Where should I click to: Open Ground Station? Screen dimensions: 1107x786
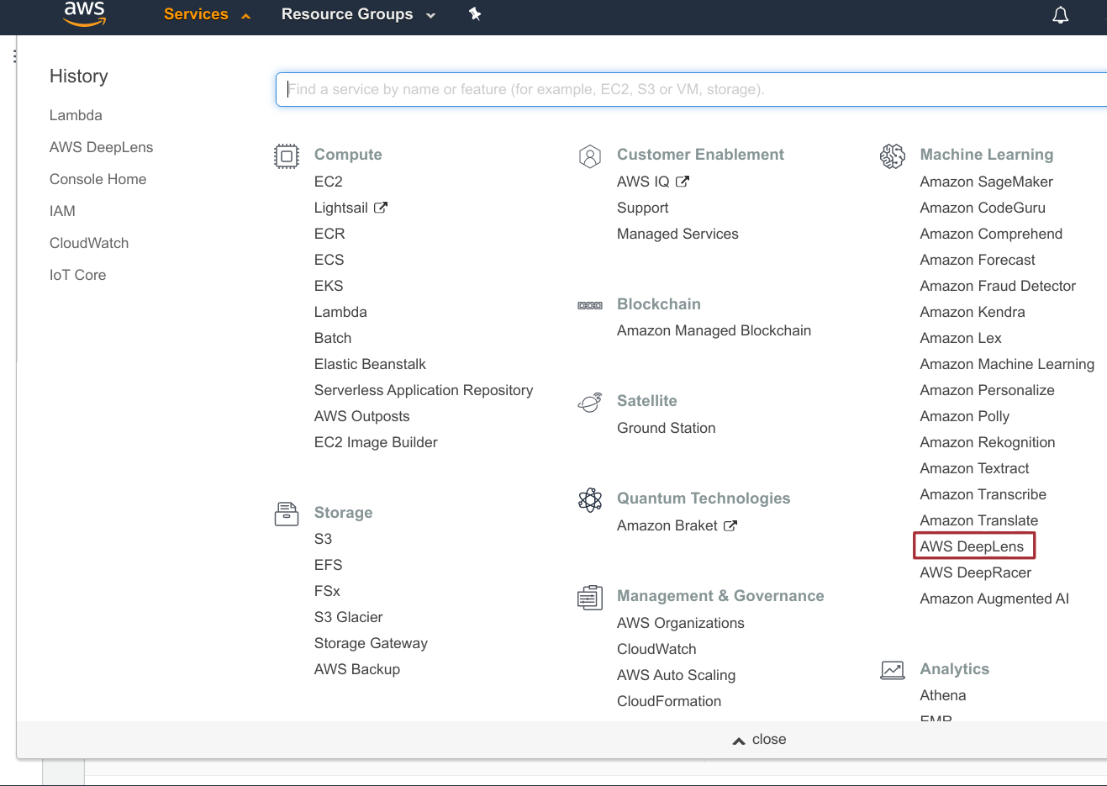pos(666,428)
